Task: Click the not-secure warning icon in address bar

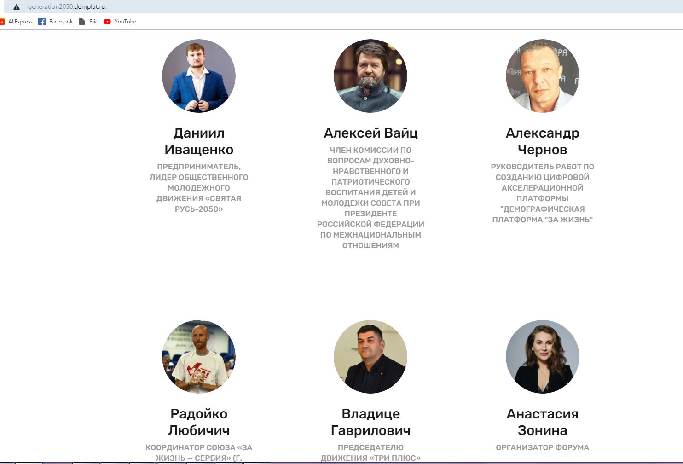Action: (x=17, y=7)
